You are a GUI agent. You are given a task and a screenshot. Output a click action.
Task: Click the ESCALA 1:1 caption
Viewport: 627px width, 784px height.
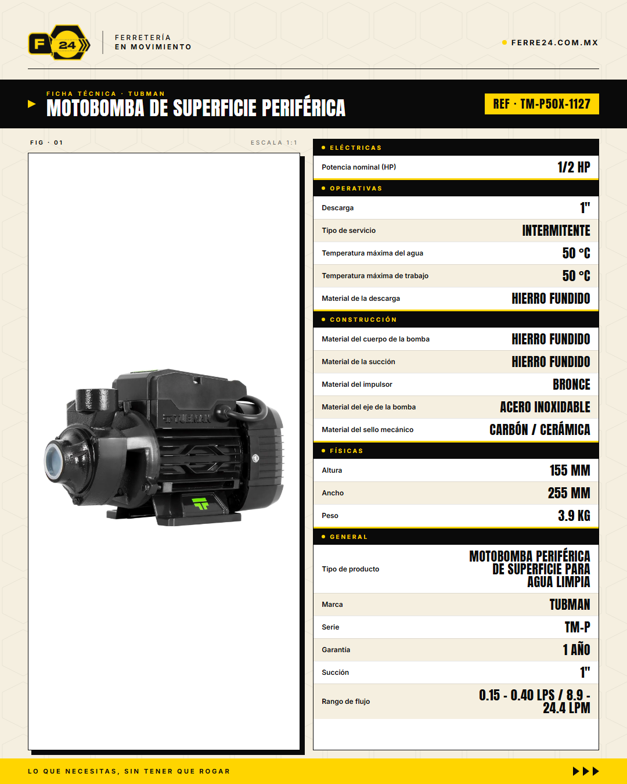point(274,142)
